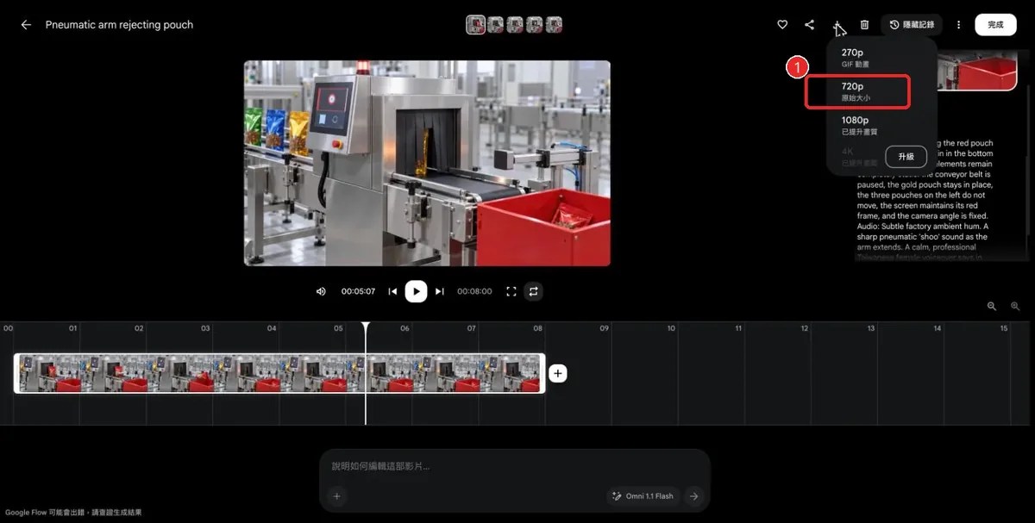Click the plus icon in the prompt box
This screenshot has width=1035, height=523.
337,495
